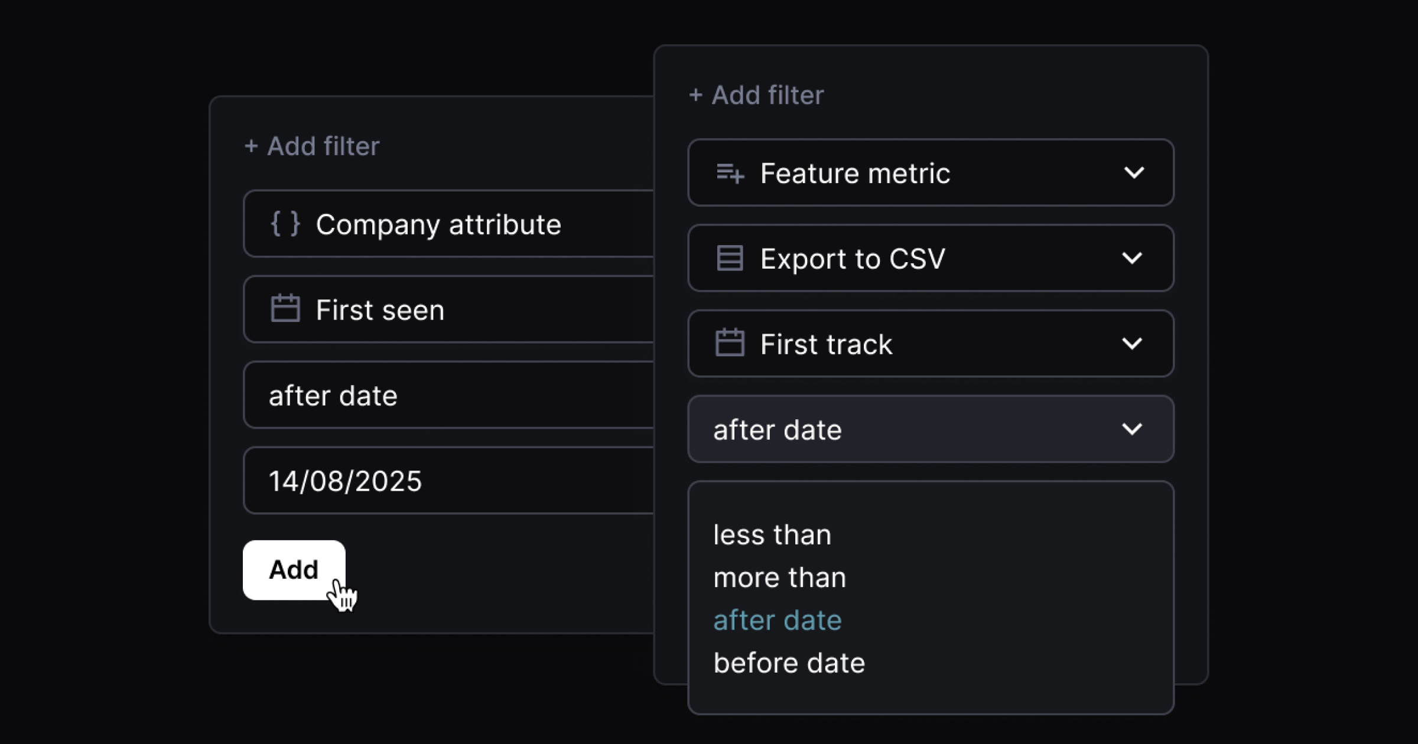Collapse the open after date dropdown chevron
This screenshot has height=744, width=1418.
point(1132,429)
